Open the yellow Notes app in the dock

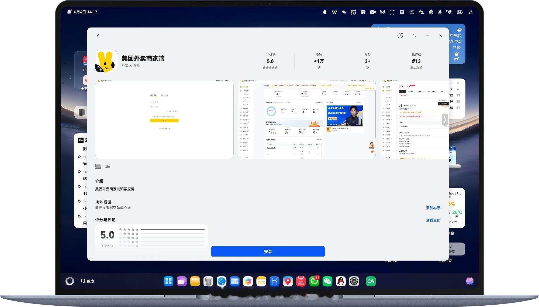point(261,281)
